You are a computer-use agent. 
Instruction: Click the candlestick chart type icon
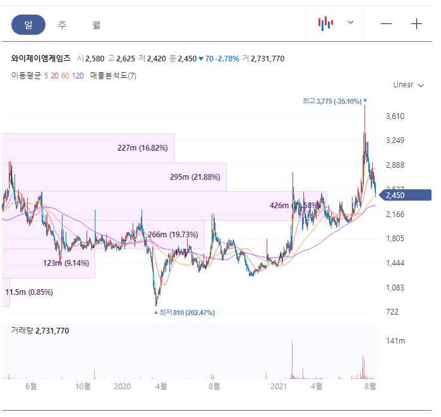(325, 23)
